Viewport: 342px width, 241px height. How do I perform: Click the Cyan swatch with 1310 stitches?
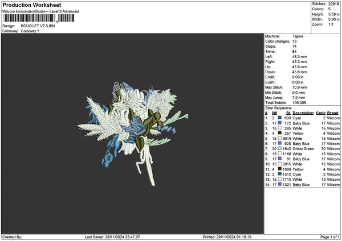click(280, 174)
